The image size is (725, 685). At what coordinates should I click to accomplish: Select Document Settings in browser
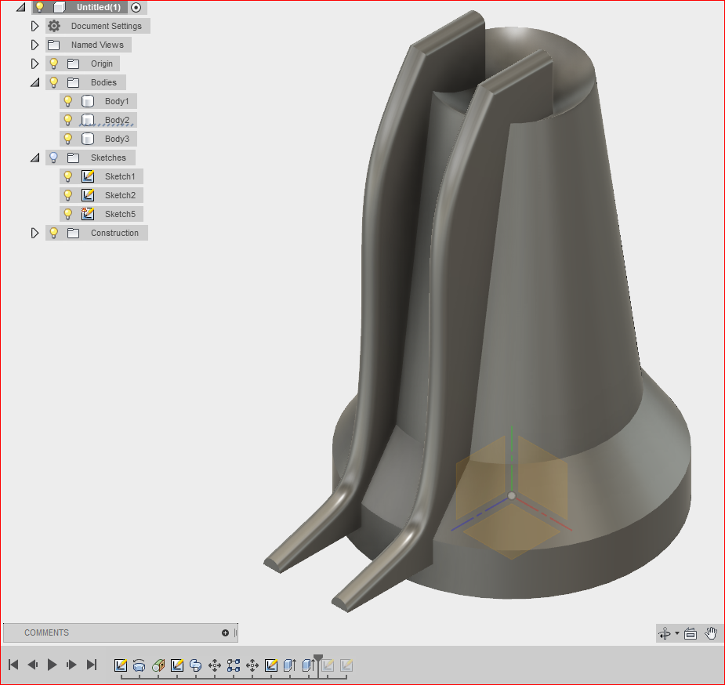(107, 26)
